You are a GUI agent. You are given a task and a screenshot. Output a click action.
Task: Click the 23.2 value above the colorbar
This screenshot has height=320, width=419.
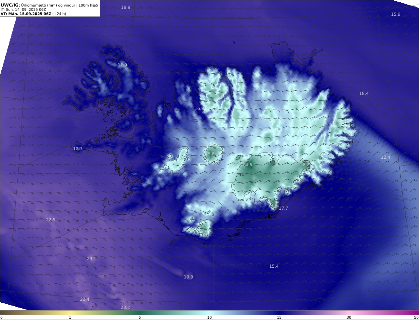point(125,307)
